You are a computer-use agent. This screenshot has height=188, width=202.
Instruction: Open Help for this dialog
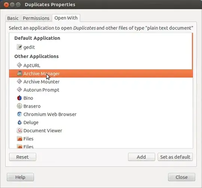20,177
